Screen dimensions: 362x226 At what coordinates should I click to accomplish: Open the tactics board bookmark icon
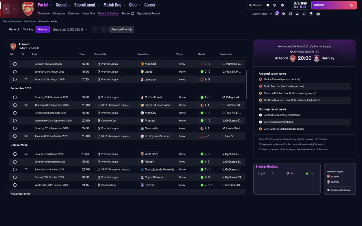[290, 14]
